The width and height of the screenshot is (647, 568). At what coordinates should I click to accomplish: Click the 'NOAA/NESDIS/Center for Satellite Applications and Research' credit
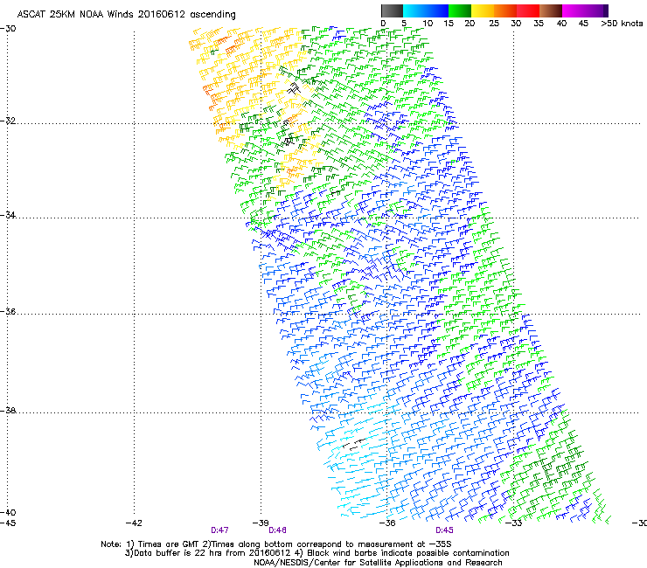pos(378,563)
